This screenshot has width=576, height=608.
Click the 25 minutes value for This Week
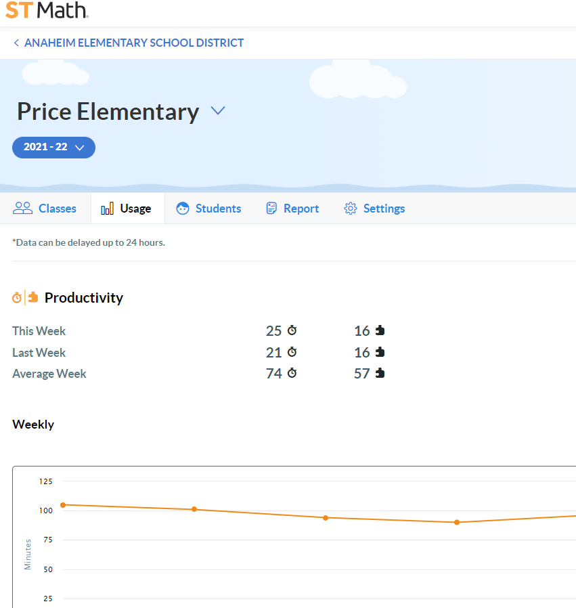click(x=273, y=331)
